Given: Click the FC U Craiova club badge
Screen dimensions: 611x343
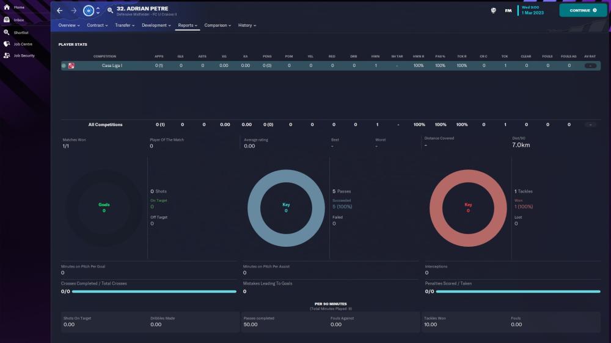Looking at the screenshot, I should 89,10.
